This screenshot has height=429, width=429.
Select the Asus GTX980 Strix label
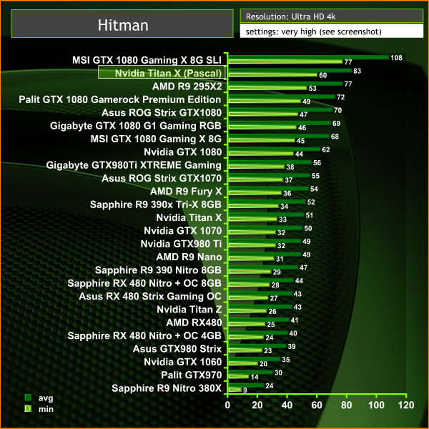pyautogui.click(x=177, y=349)
